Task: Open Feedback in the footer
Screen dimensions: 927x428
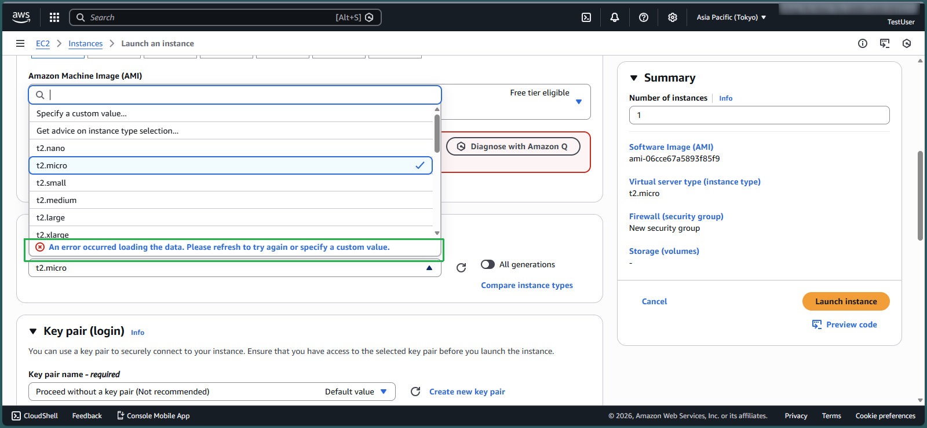Action: [x=87, y=416]
